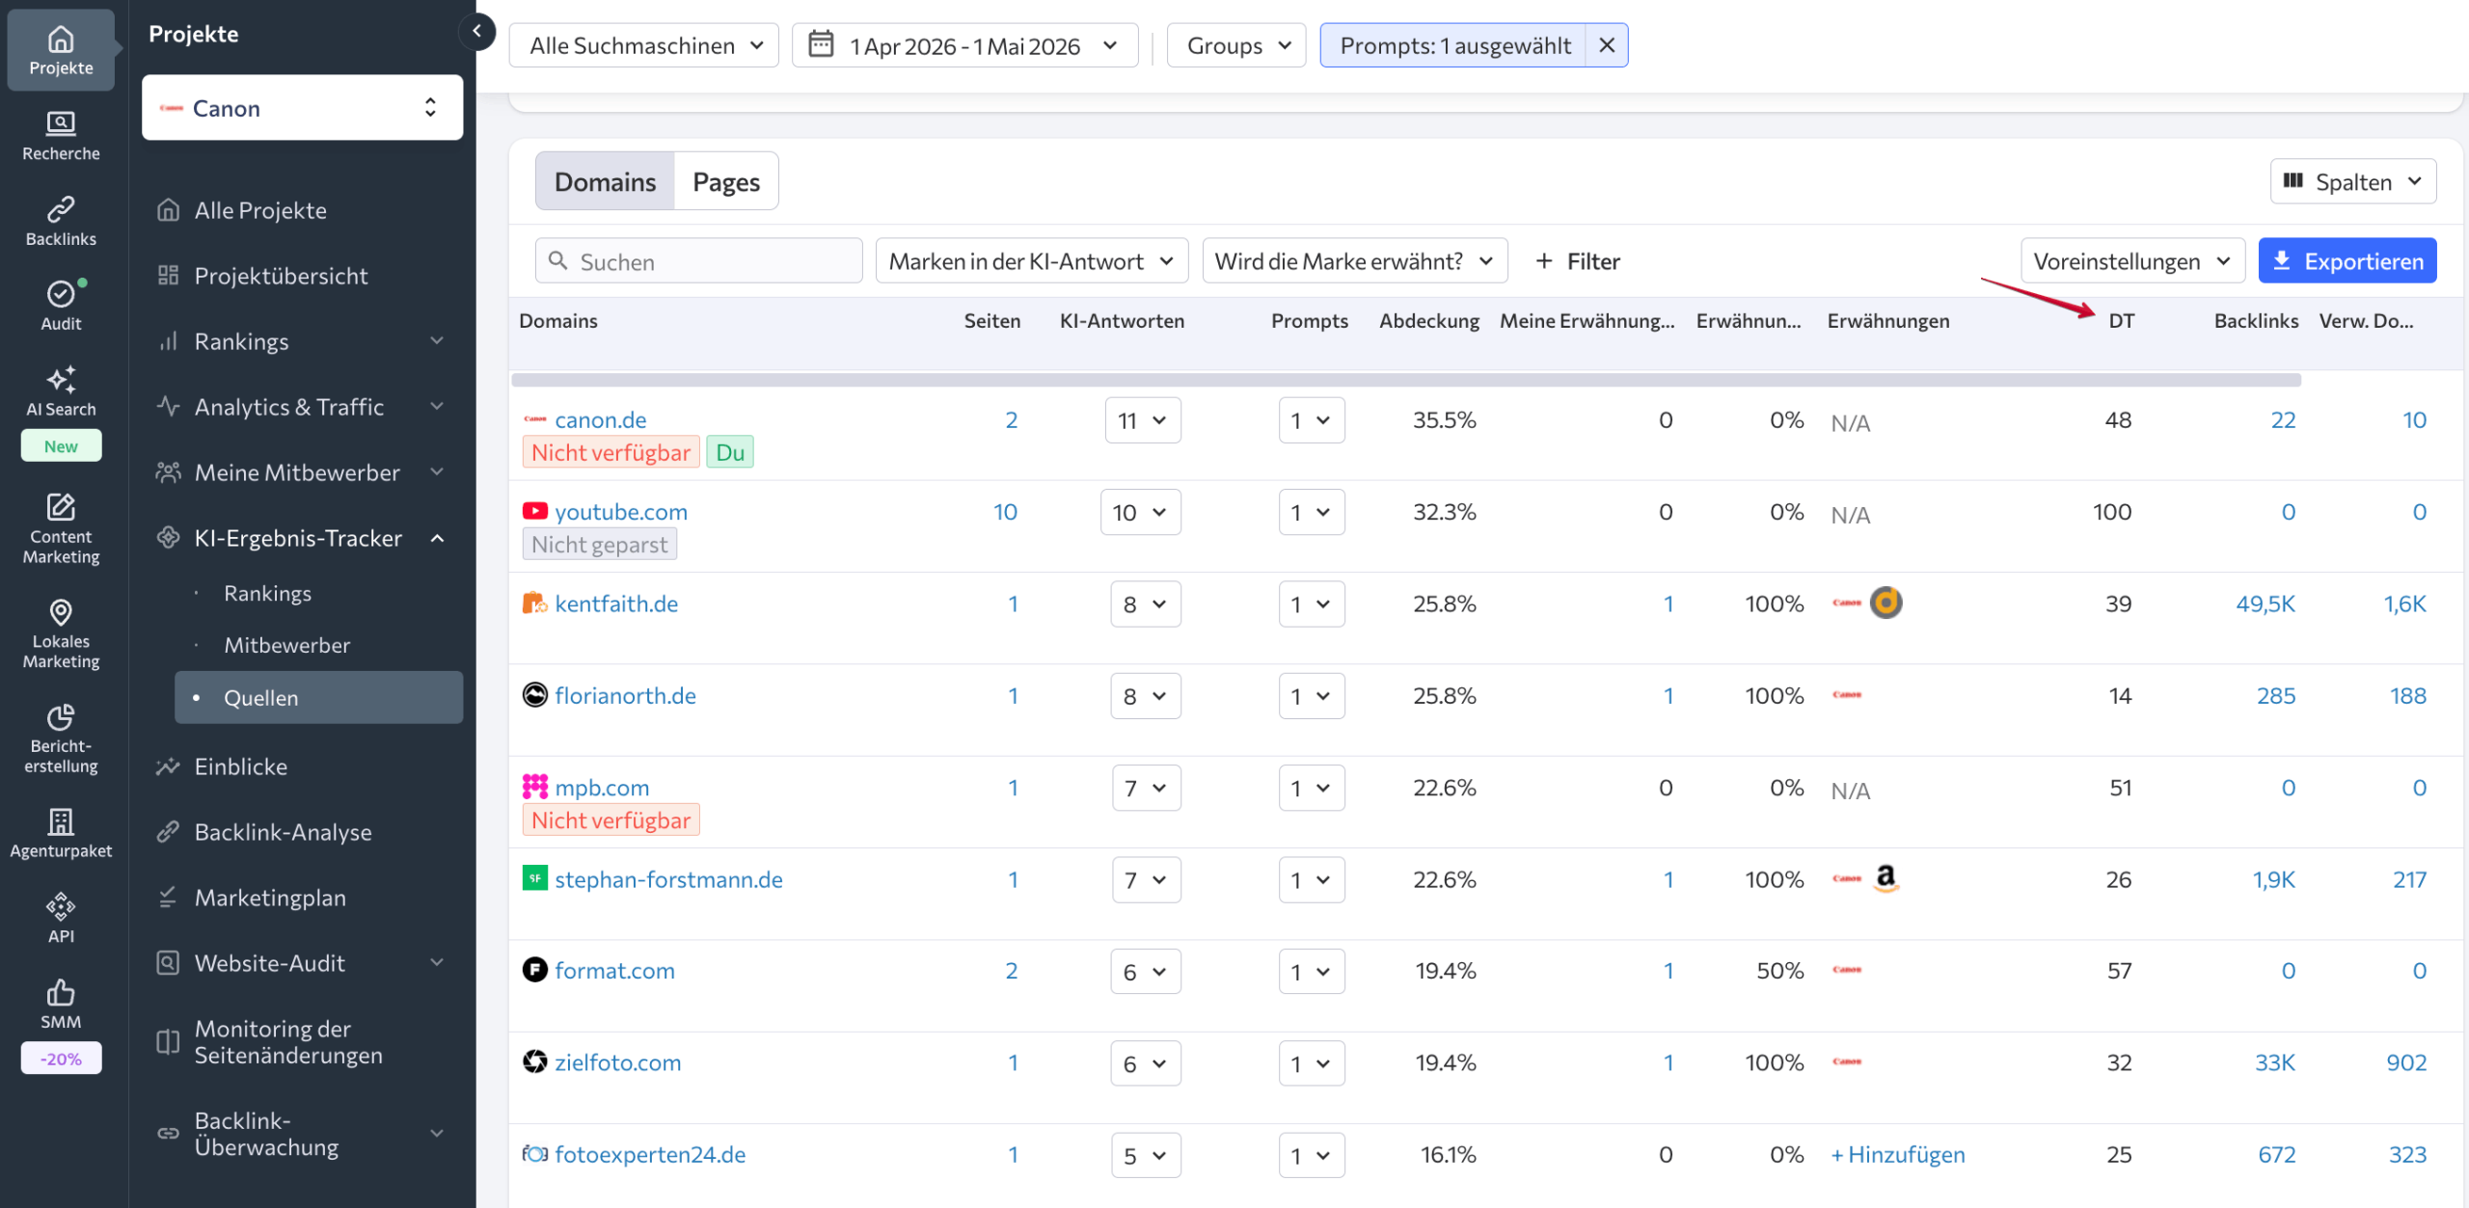Click the YouTube favicon in youtube.com row
Viewport: 2469px width, 1208px height.
(534, 511)
